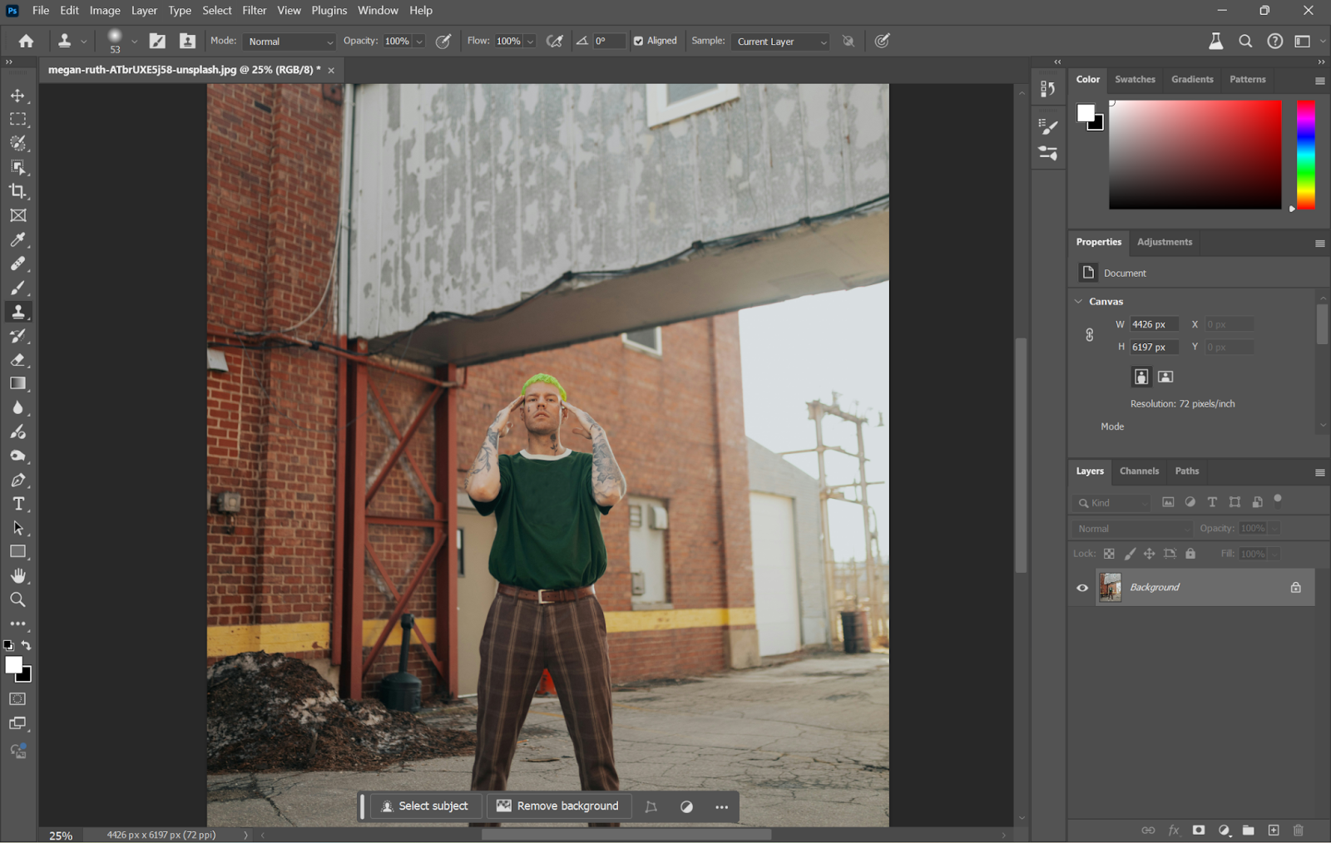This screenshot has height=843, width=1331.
Task: Open the Sample dropdown Current Layer
Action: pos(781,42)
